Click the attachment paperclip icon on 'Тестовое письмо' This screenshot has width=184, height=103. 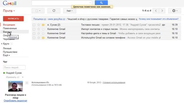tap(164, 25)
